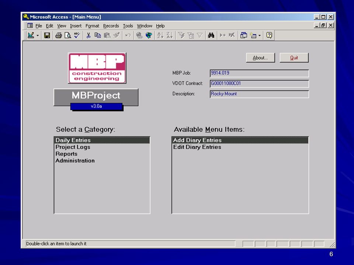Select the Edit Diary Entries menu item
This screenshot has width=354, height=265.
240,147
